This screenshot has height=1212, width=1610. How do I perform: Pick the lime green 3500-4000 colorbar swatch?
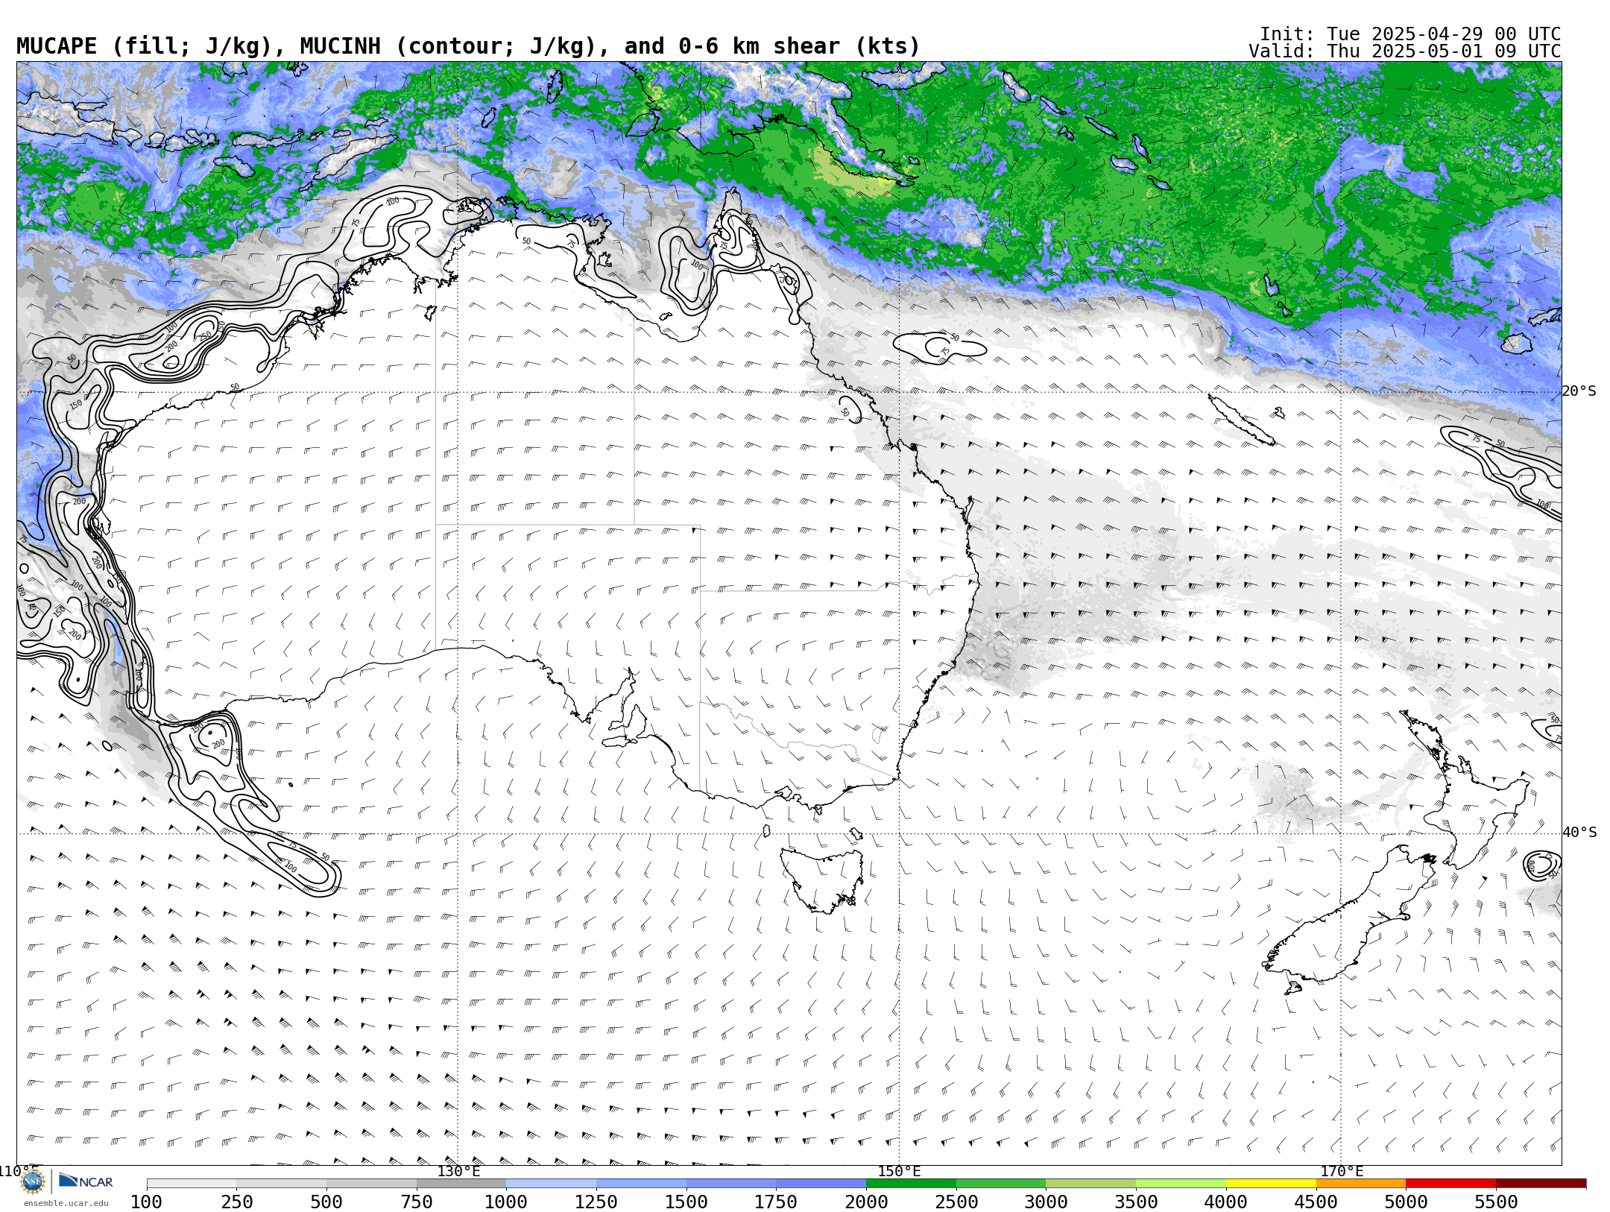coord(1181,1184)
